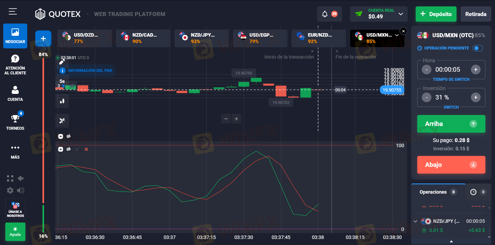This screenshot has height=245, width=495.
Task: Open Información del Par details
Action: (87, 71)
